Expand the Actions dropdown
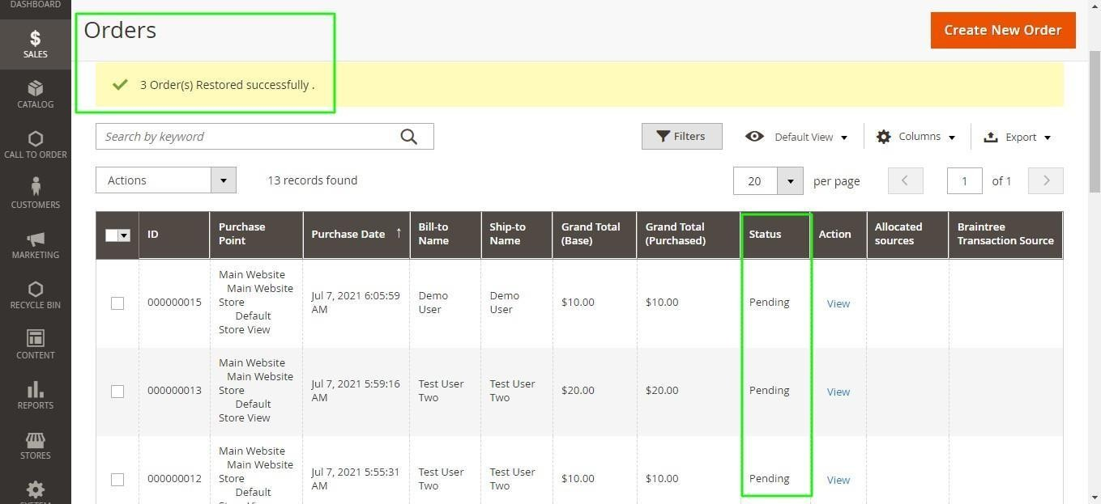This screenshot has height=504, width=1101. coord(165,180)
